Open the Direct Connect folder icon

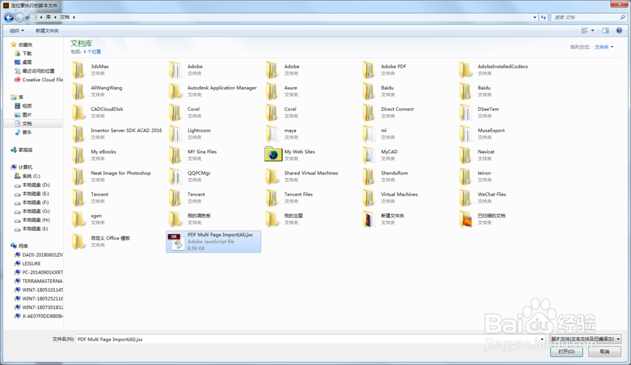369,113
